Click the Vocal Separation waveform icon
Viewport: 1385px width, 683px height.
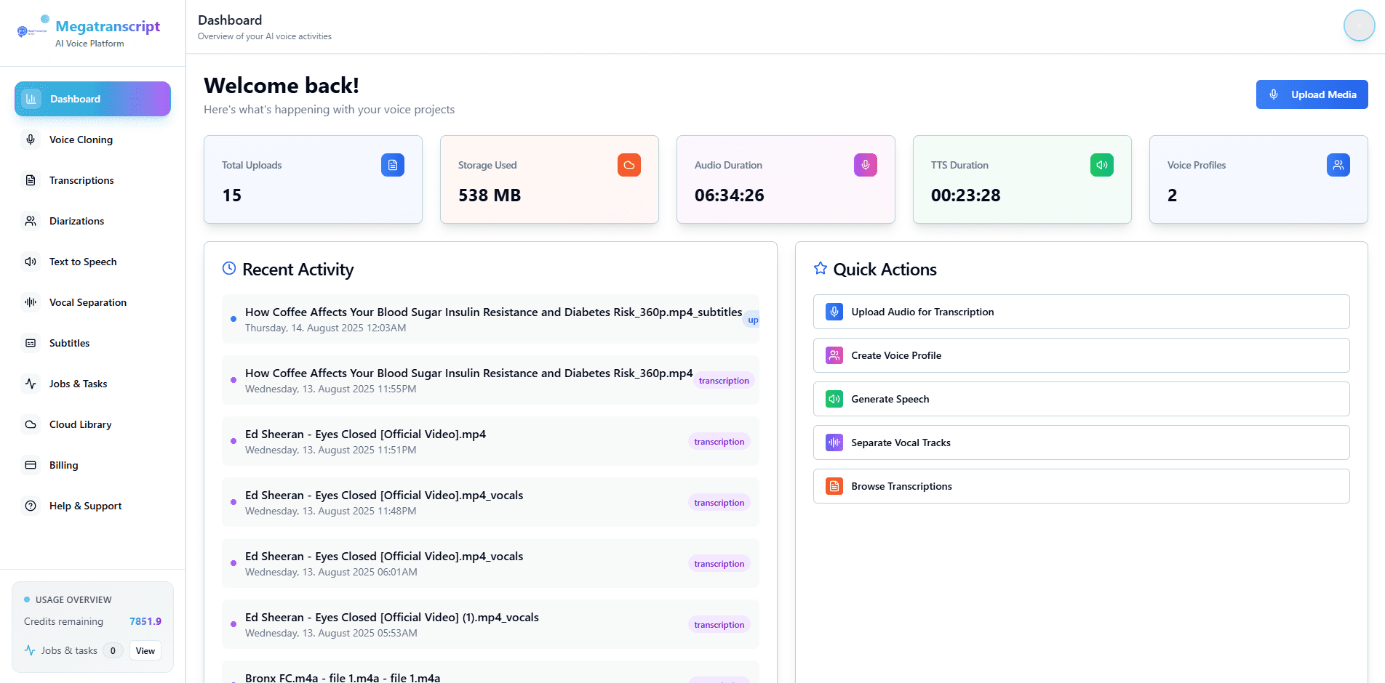31,302
